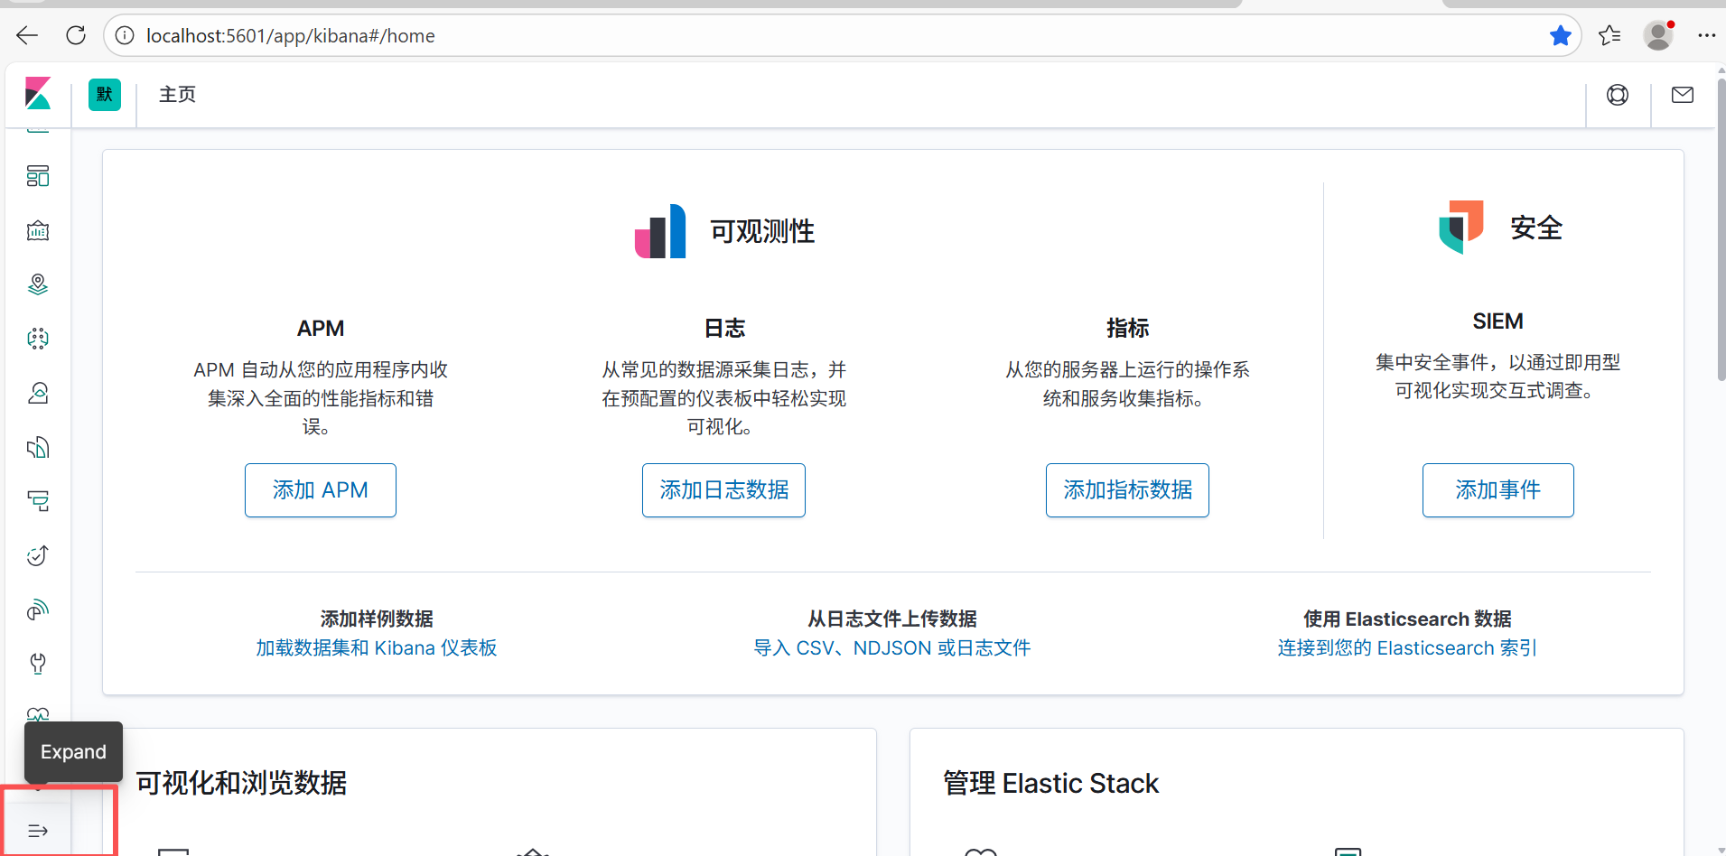Click the 添加日志数据 button
This screenshot has width=1726, height=856.
click(723, 490)
